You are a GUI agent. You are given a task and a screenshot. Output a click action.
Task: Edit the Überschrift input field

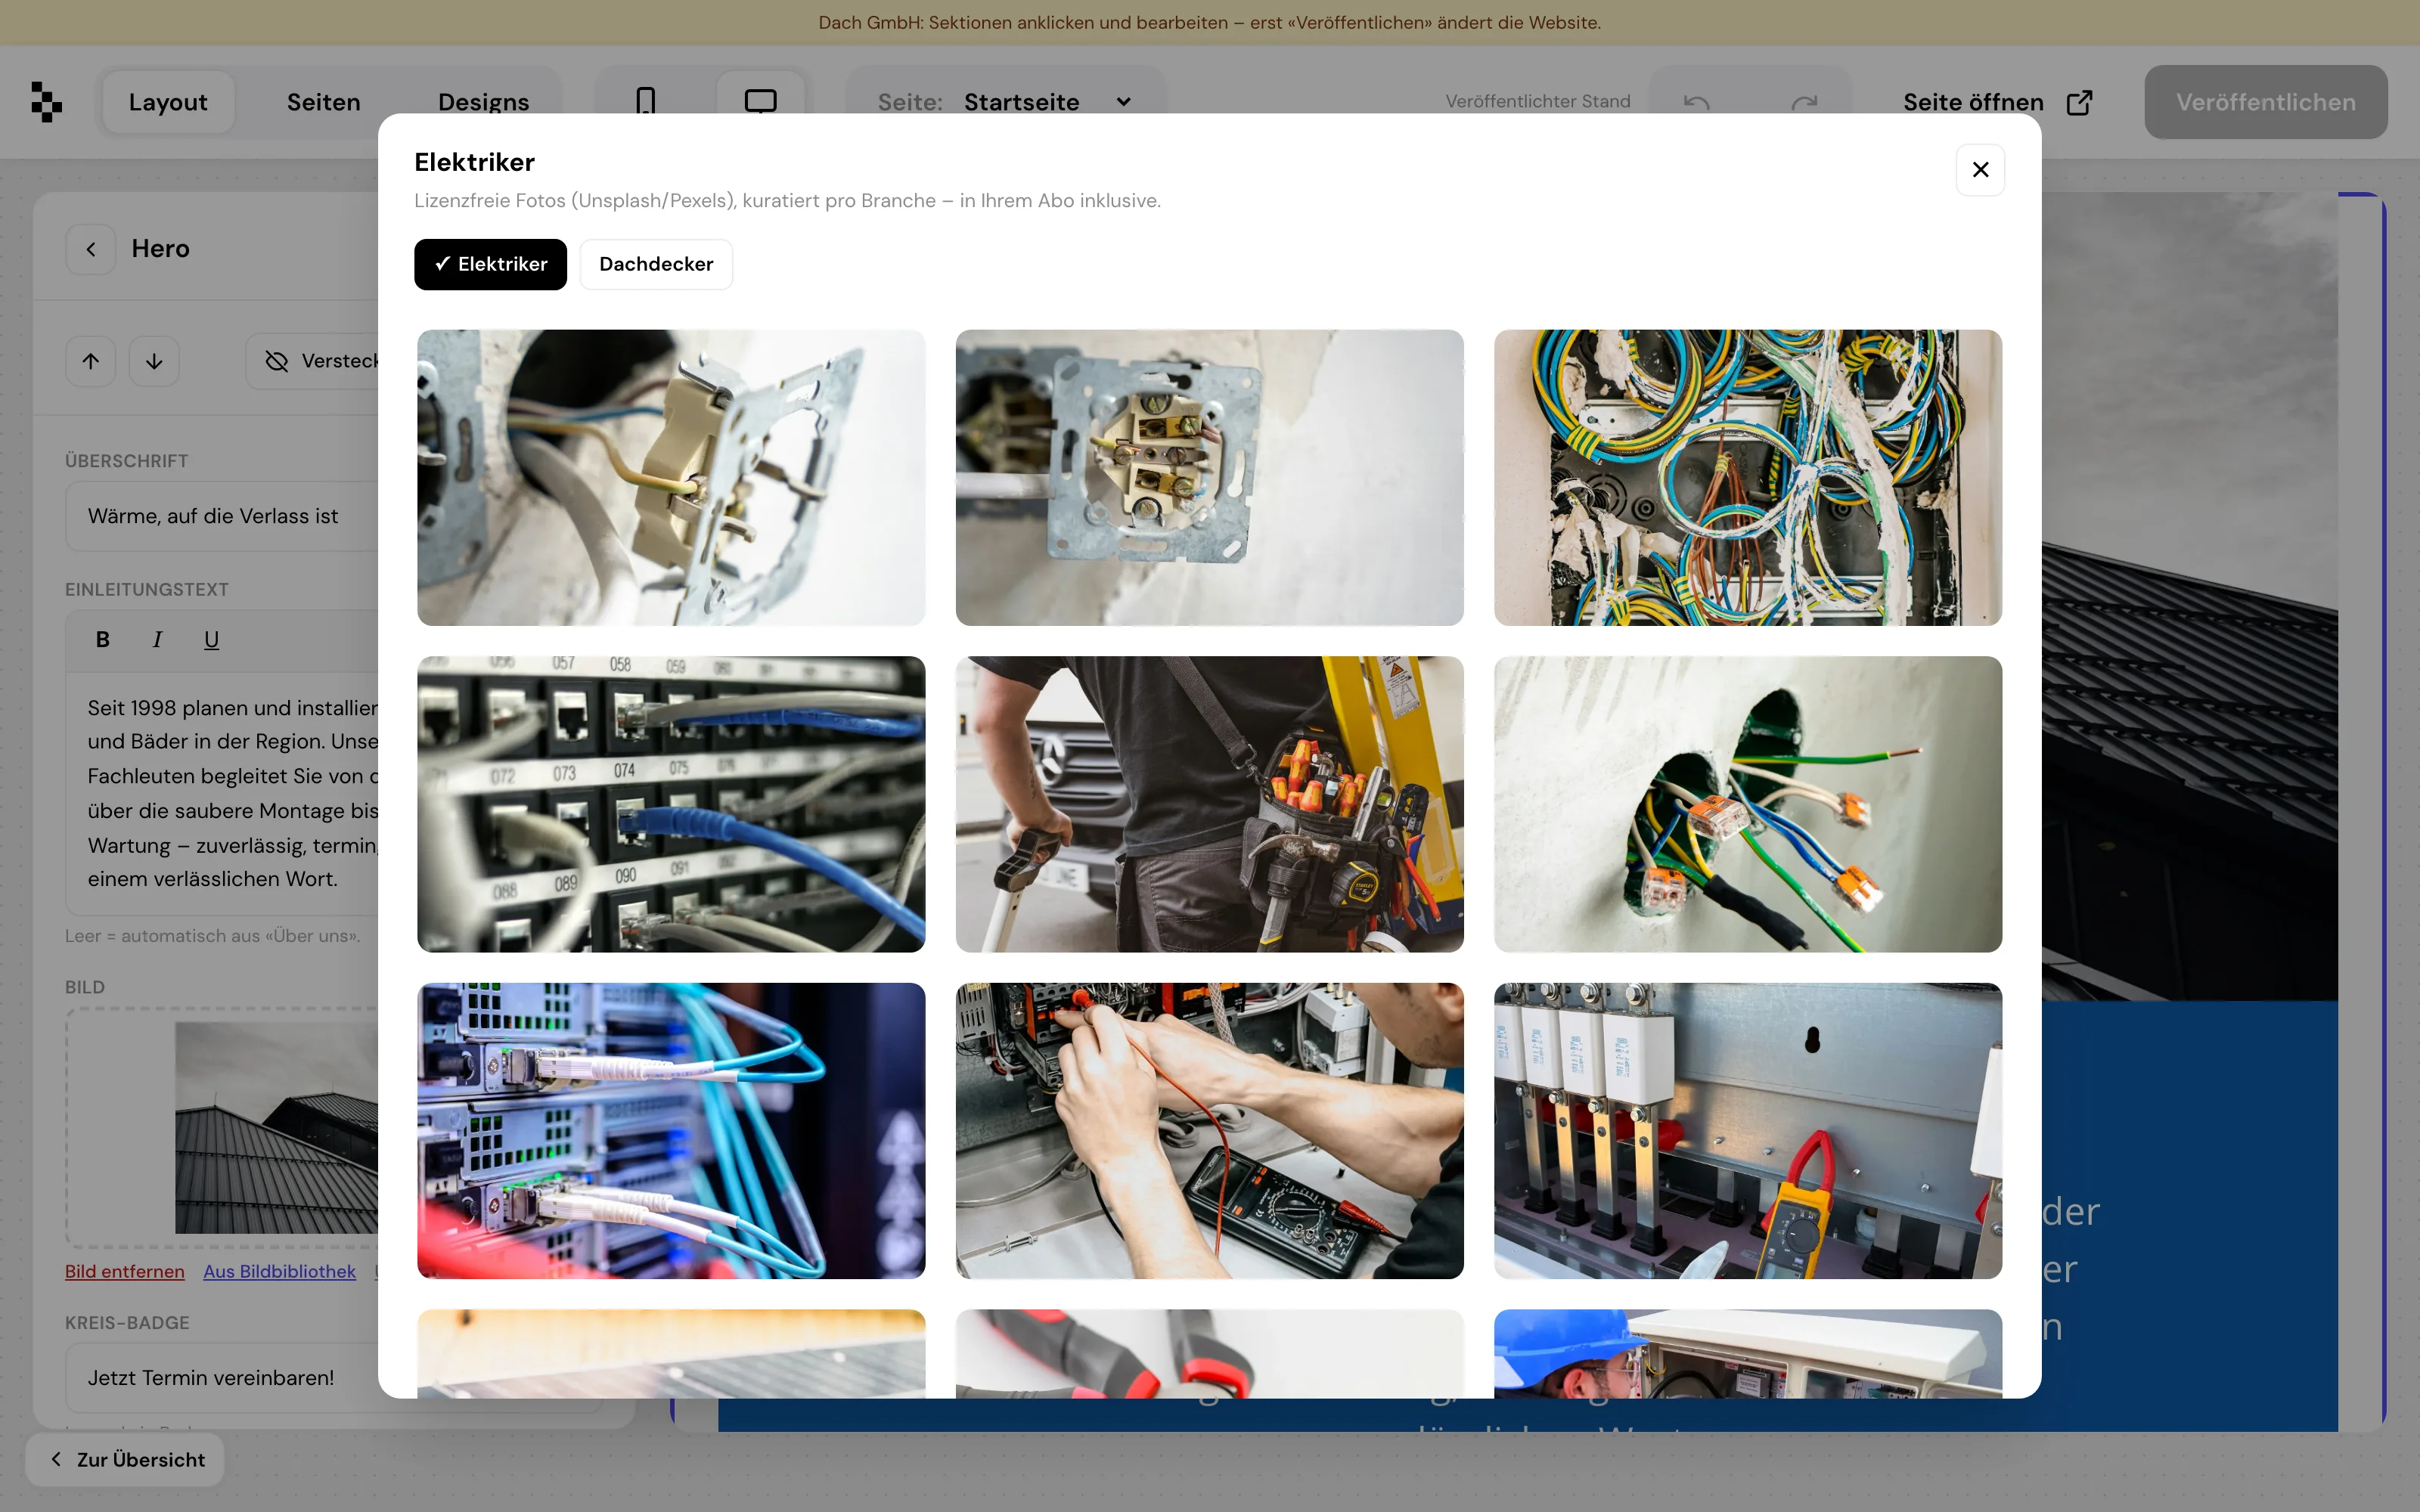click(222, 516)
